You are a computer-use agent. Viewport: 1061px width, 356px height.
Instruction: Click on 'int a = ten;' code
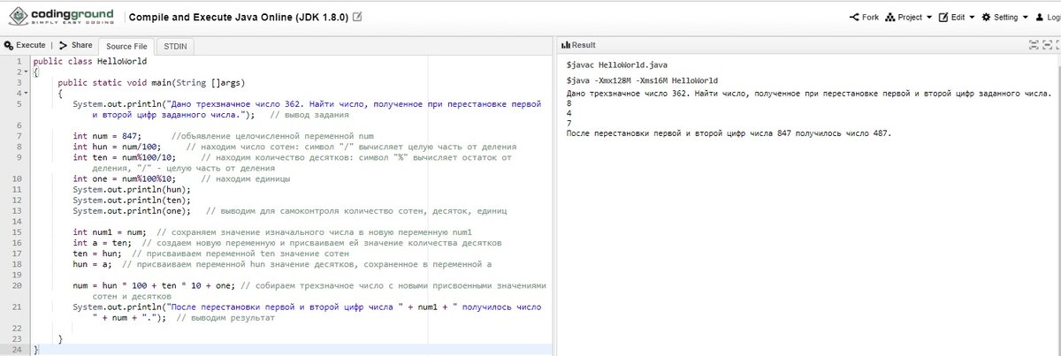(103, 243)
